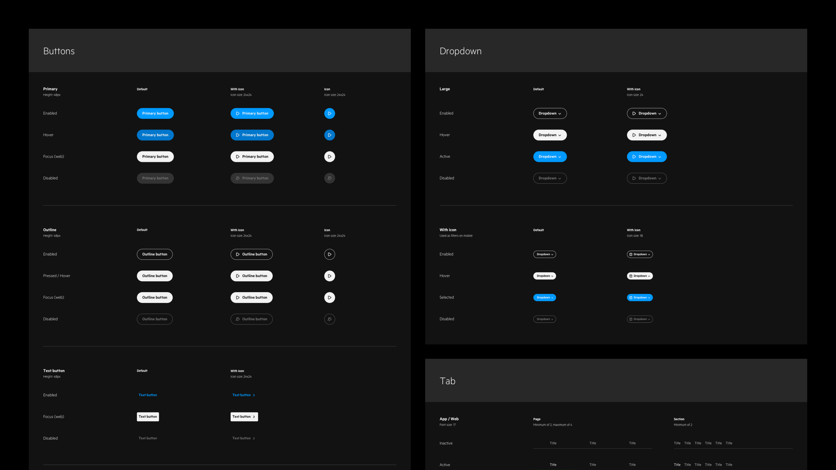Click the greyed-out icon button in Primary Disabled row

[330, 178]
